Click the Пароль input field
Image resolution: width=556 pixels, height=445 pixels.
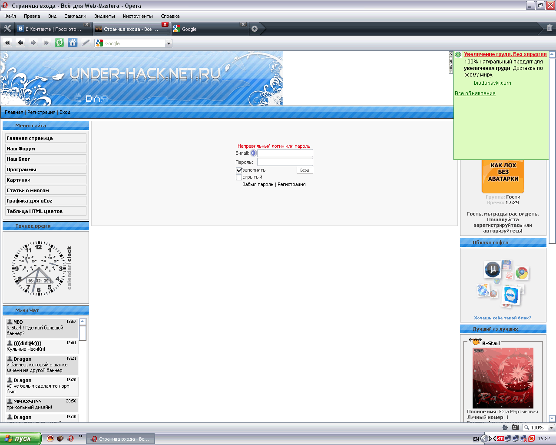285,162
